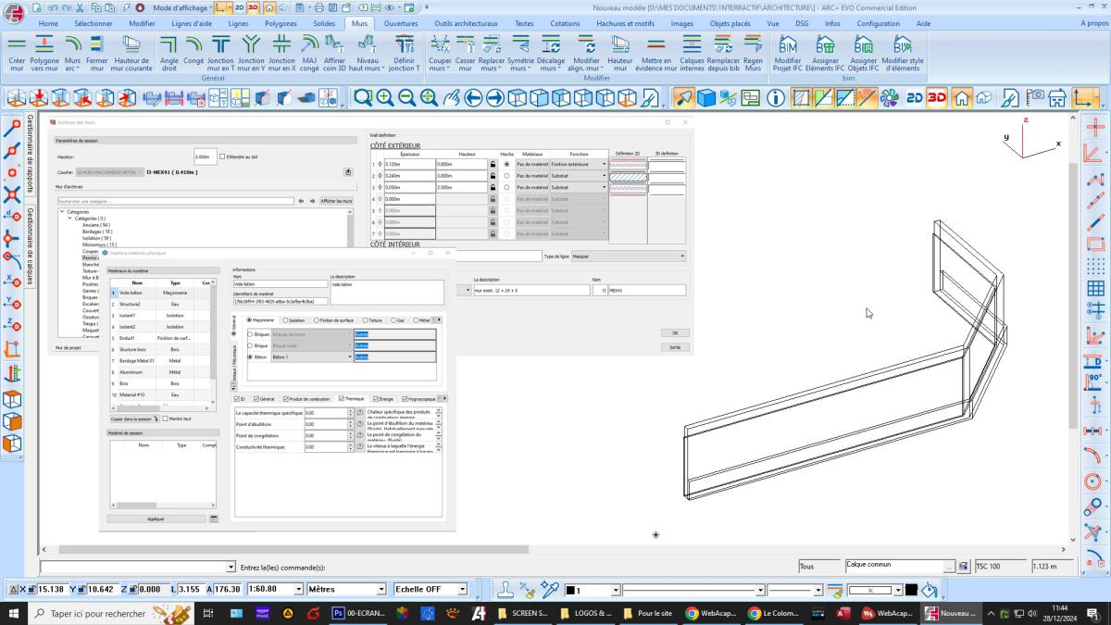The image size is (1111, 625).
Task: Click the Regen Murs icon
Action: pyautogui.click(x=753, y=44)
